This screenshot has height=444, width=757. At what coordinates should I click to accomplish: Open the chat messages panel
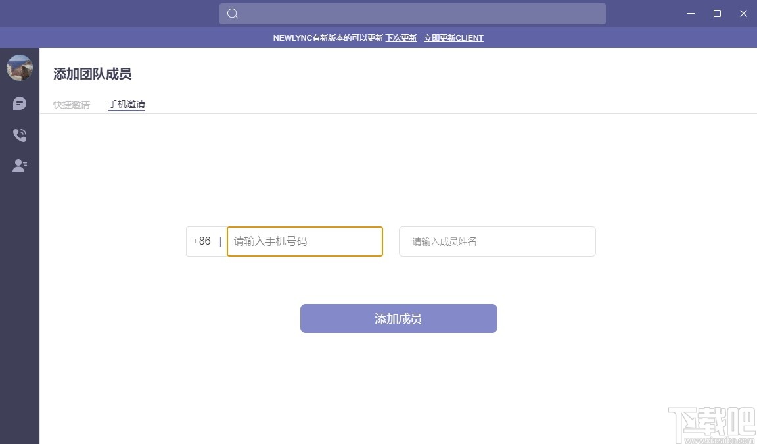pyautogui.click(x=19, y=103)
